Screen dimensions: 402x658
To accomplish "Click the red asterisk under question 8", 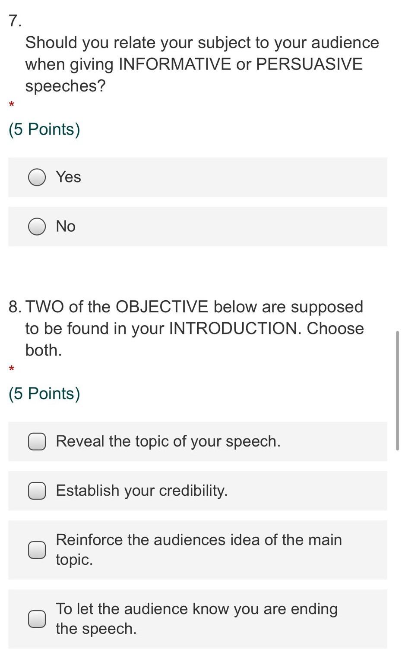I will (12, 369).
